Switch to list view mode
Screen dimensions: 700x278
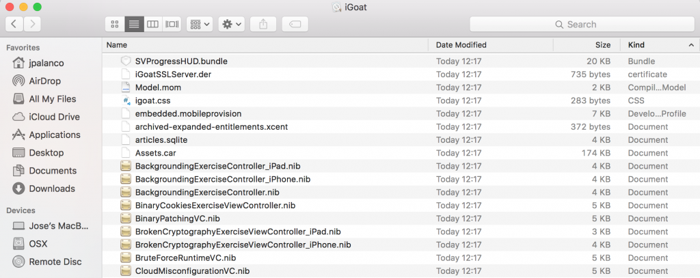[134, 24]
